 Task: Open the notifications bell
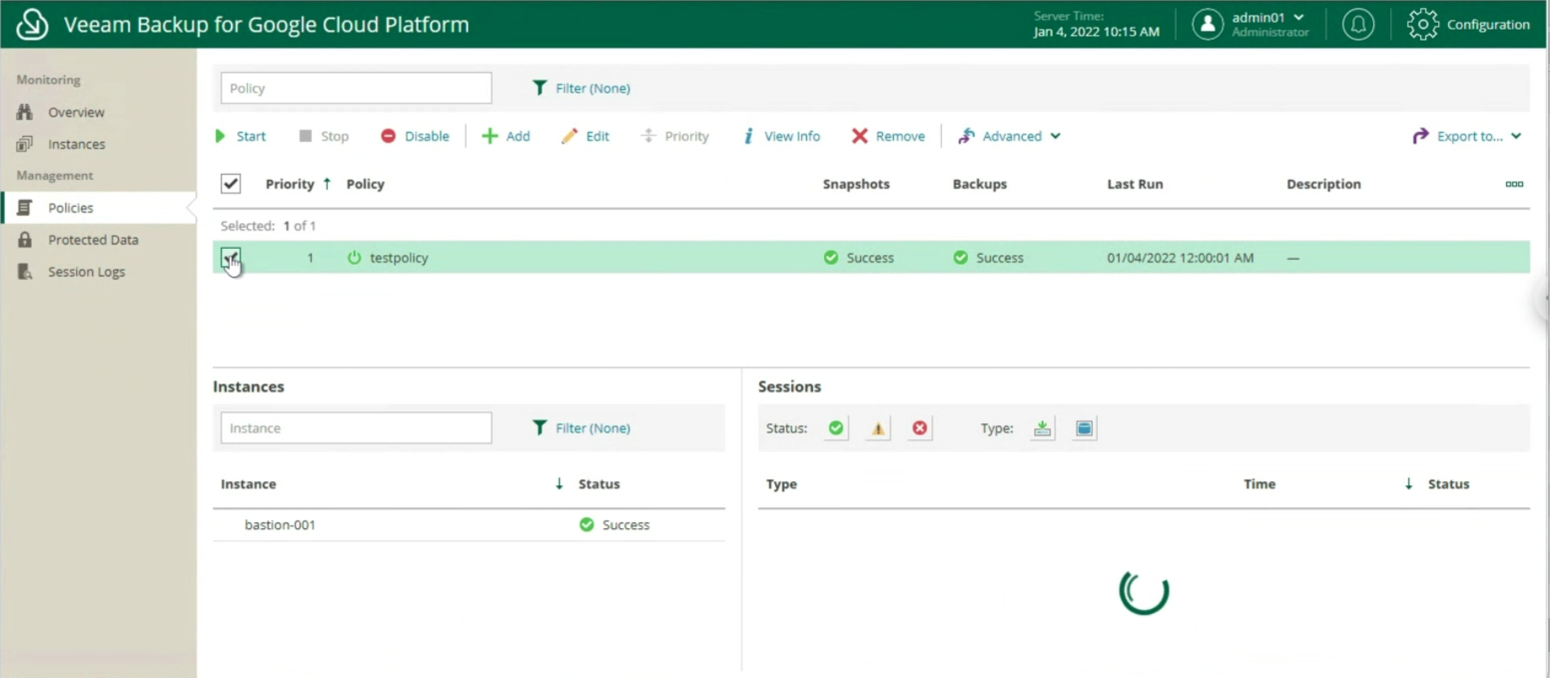click(1358, 24)
